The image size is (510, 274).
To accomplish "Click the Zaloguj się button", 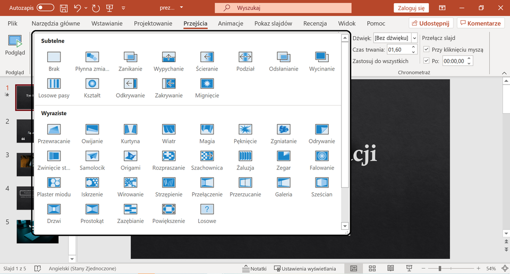I will click(x=411, y=8).
